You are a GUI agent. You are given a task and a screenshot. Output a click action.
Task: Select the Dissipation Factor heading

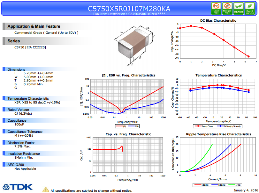pyautogui.click(x=21, y=143)
